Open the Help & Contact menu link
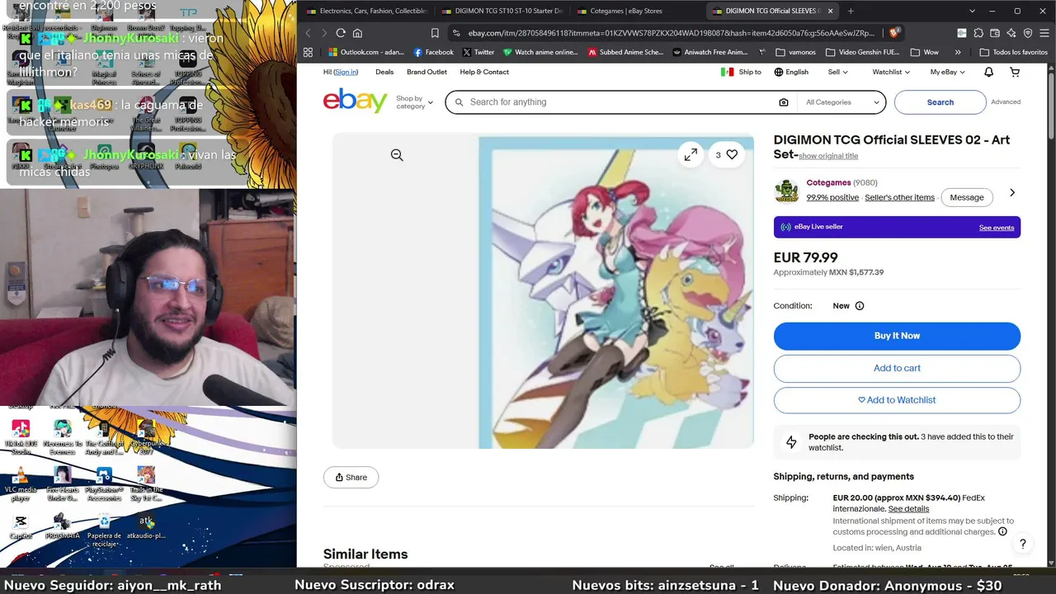Image resolution: width=1056 pixels, height=594 pixels. (x=484, y=73)
